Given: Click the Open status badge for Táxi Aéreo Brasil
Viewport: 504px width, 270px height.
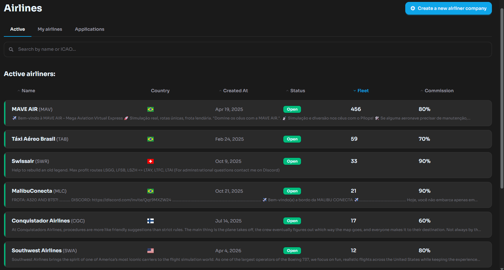Looking at the screenshot, I should (x=292, y=139).
